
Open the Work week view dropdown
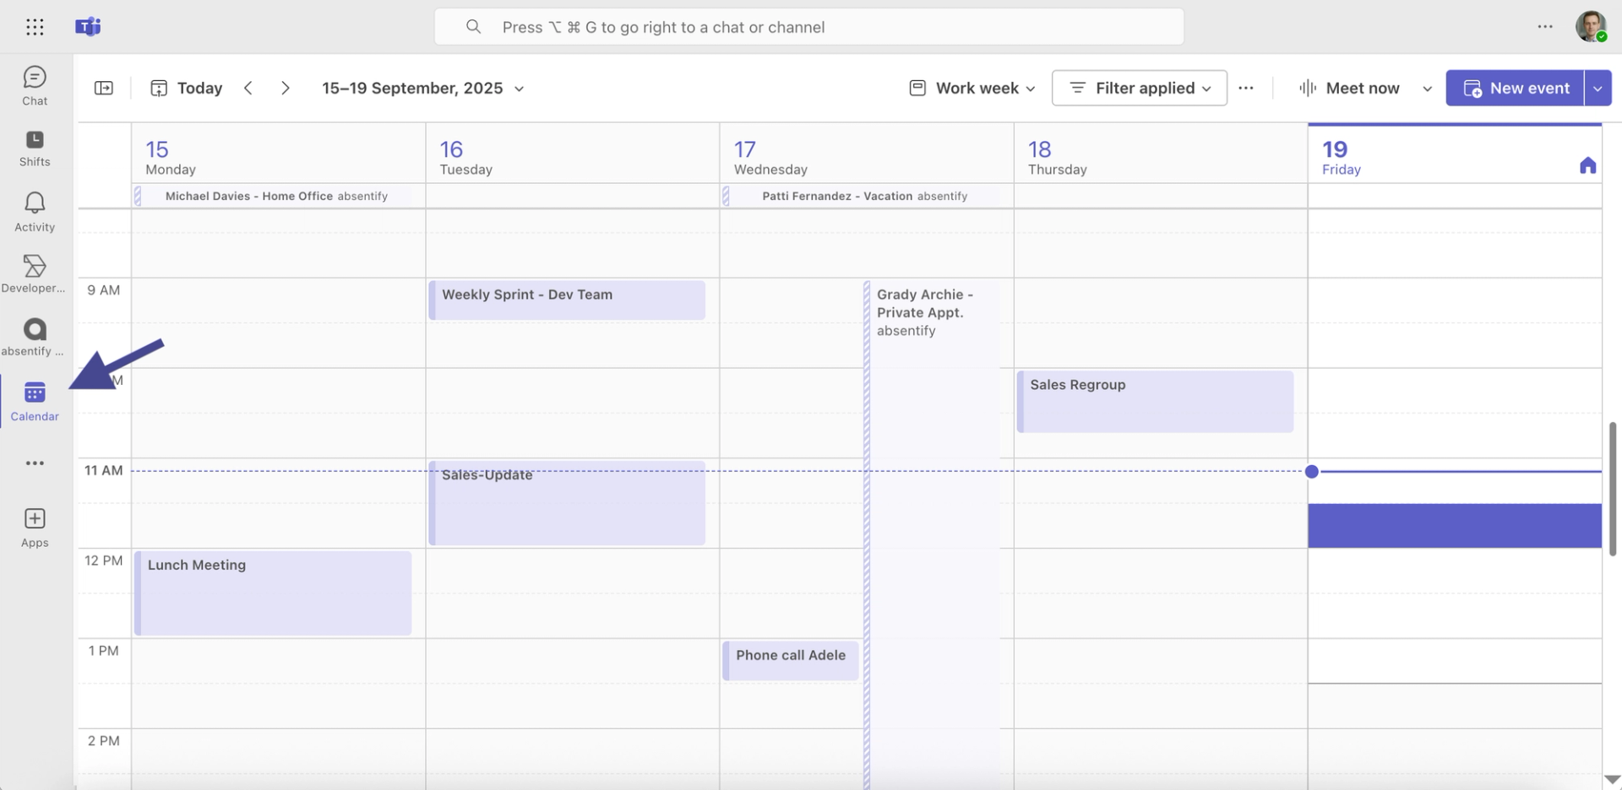click(972, 88)
